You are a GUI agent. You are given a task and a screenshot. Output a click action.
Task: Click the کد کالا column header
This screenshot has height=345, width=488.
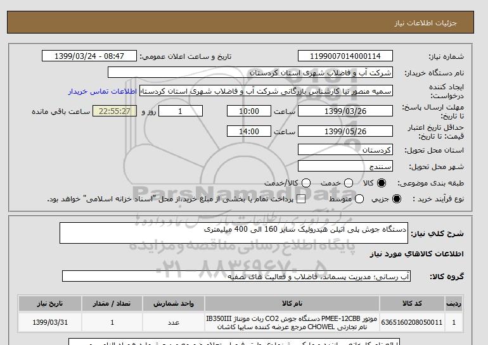(412, 303)
